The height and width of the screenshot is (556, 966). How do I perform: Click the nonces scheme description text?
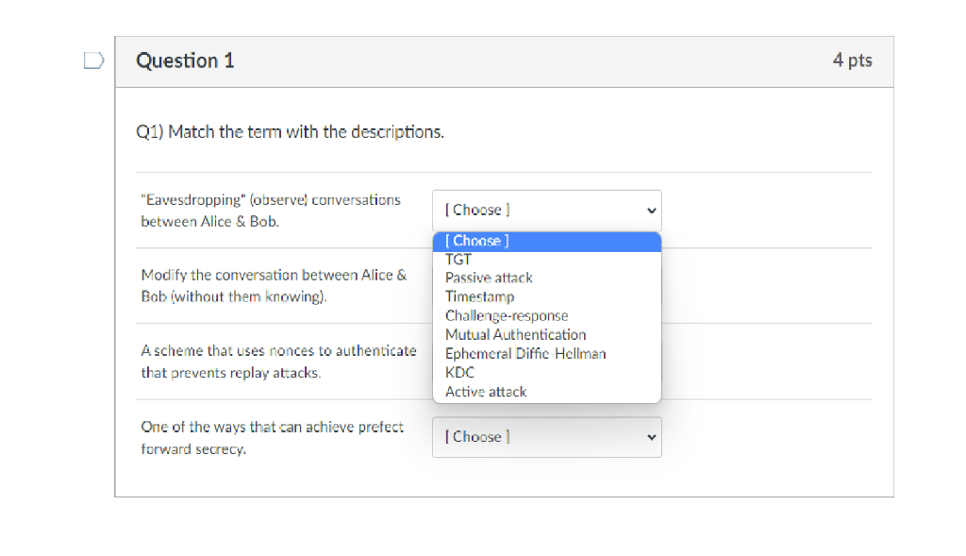click(278, 362)
